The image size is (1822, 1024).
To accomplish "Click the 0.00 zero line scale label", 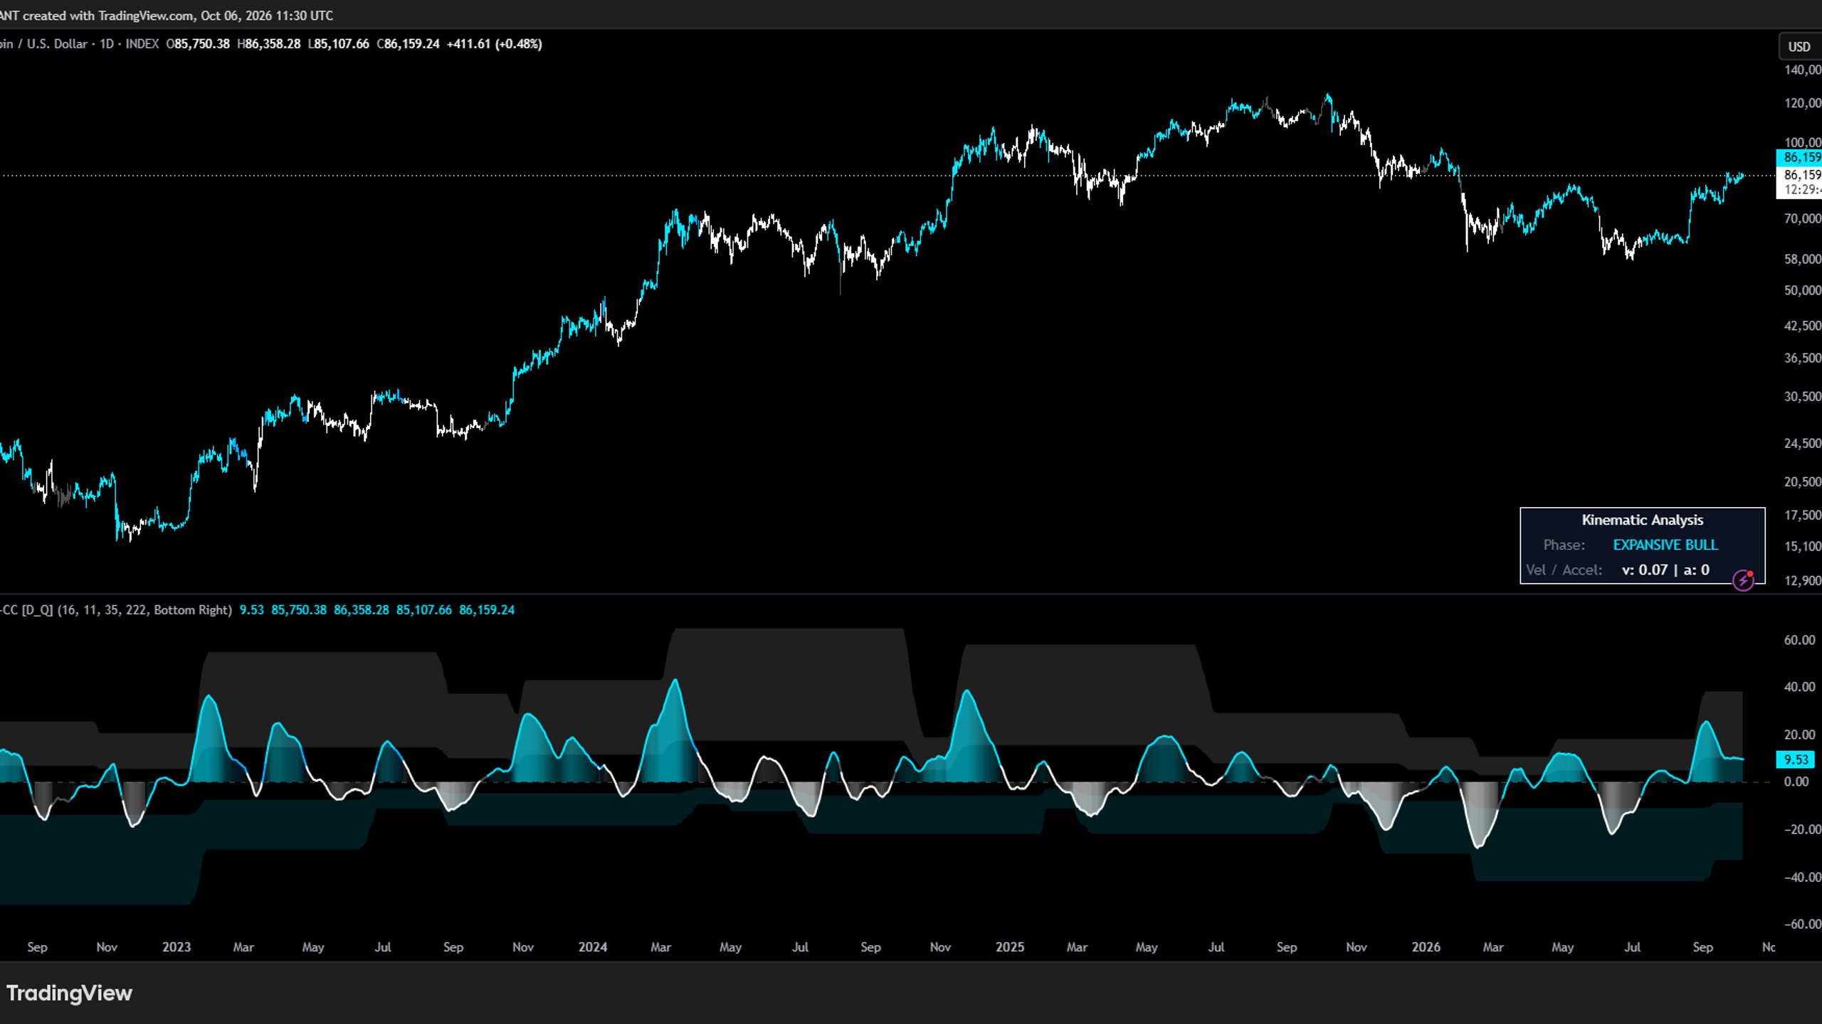I will click(x=1796, y=782).
